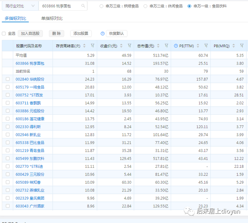Screen dimensions: 248x223
Task: Switch to 单指标对比 tab
Action: 52,18
